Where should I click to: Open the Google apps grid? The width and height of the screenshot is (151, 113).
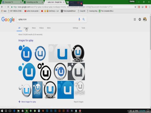(135, 19)
